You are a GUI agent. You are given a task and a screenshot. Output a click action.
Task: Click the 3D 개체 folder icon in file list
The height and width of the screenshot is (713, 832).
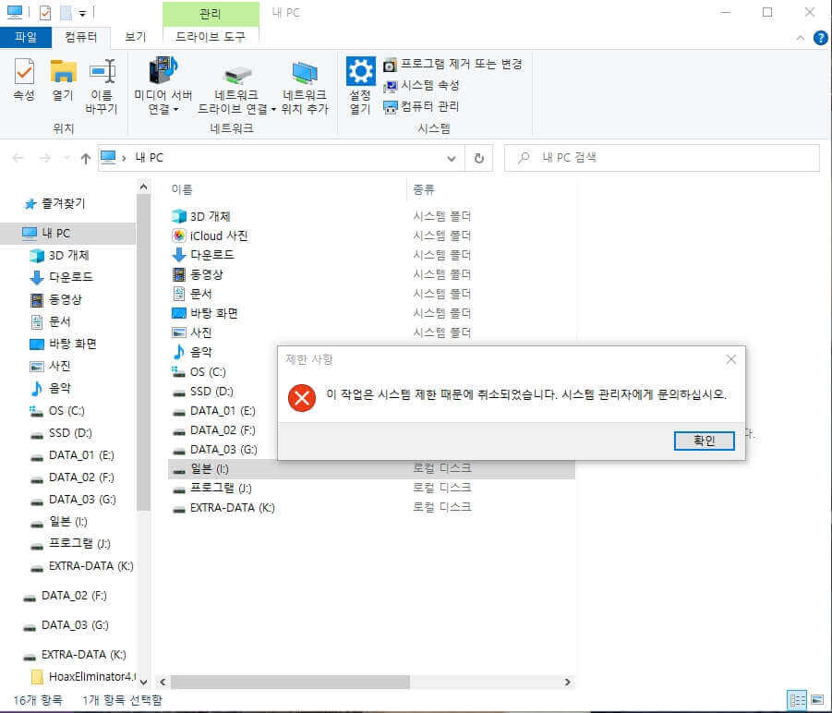(x=179, y=216)
